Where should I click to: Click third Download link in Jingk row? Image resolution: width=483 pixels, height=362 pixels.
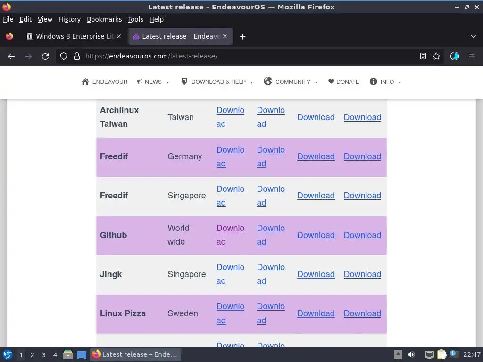pos(316,274)
